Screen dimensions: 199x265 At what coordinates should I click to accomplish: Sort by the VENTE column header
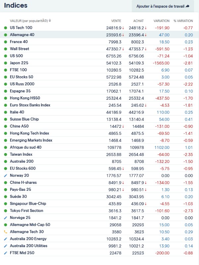point(116,21)
